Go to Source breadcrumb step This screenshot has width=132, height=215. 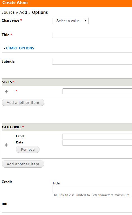8,12
